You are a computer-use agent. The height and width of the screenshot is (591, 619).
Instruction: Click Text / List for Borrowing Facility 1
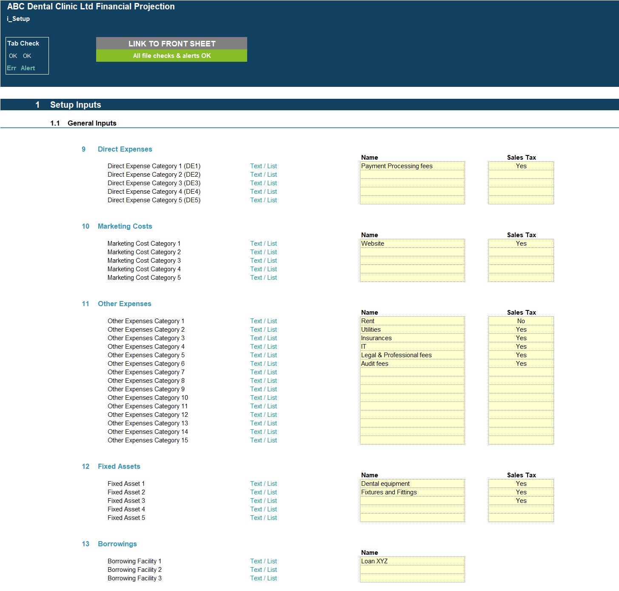(x=263, y=561)
